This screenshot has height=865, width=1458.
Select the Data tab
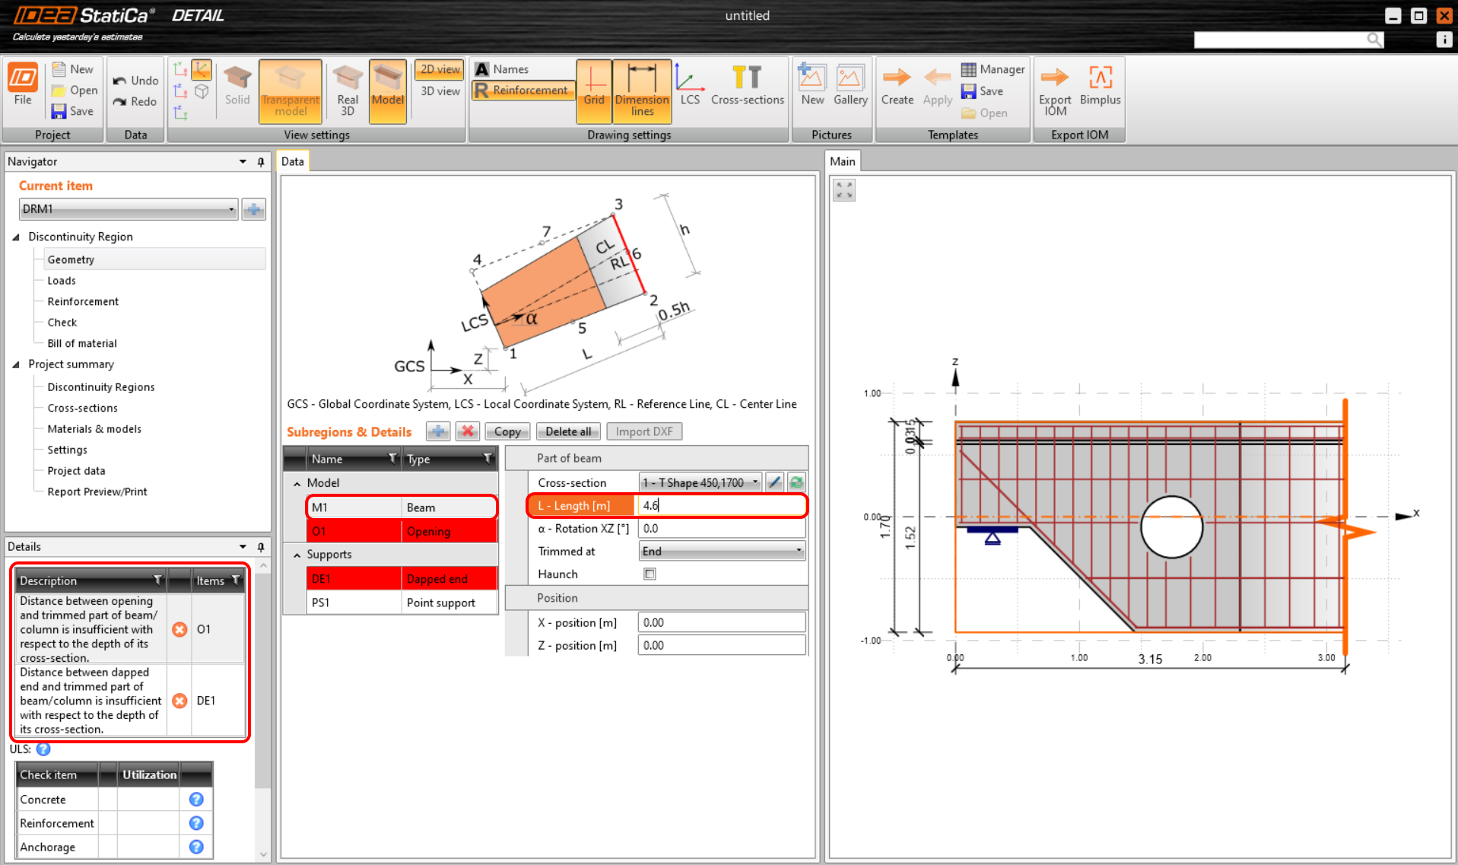292,161
